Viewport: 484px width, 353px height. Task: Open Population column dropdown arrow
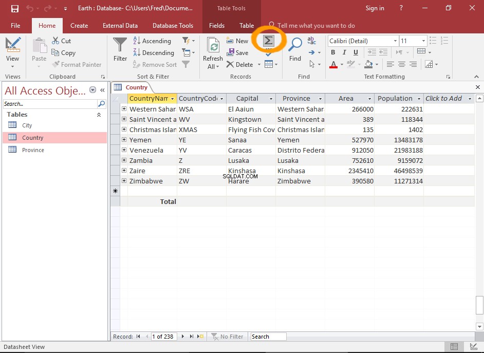point(419,99)
